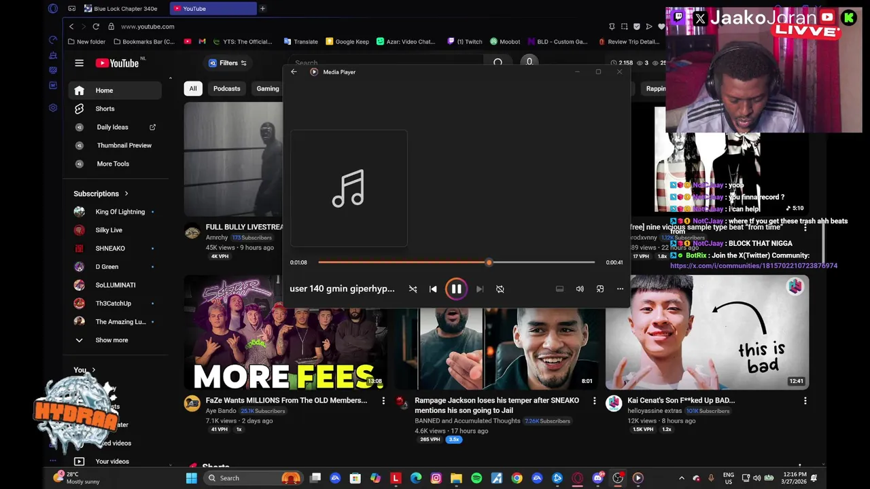Open the King Of Lightning subscription
This screenshot has width=870, height=489.
tap(115, 212)
